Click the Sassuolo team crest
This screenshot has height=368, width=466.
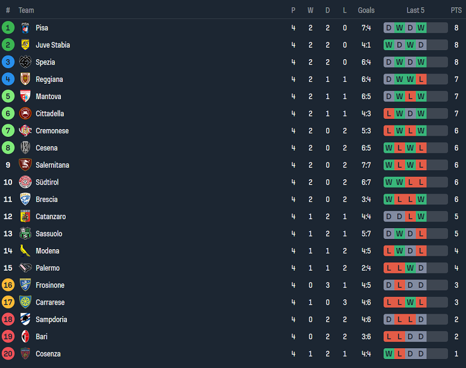[x=25, y=234]
